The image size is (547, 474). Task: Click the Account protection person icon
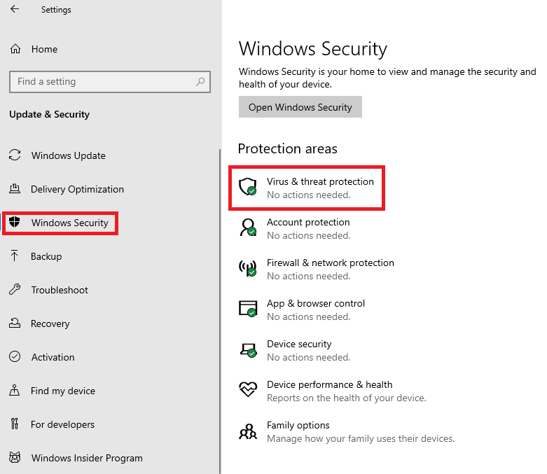click(x=248, y=228)
